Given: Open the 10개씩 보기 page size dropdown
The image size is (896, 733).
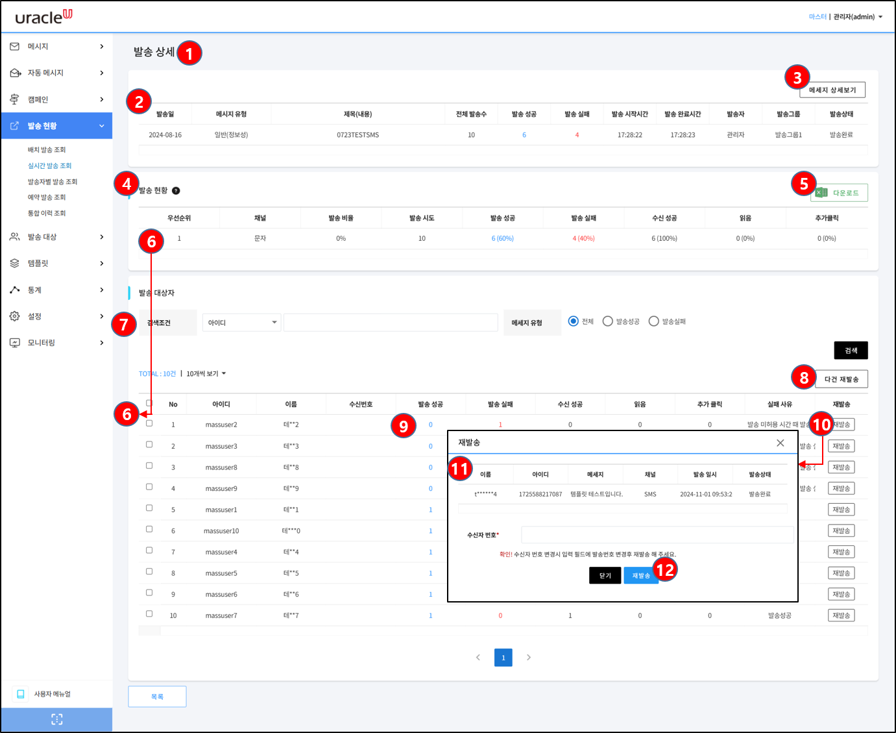Looking at the screenshot, I should (206, 374).
